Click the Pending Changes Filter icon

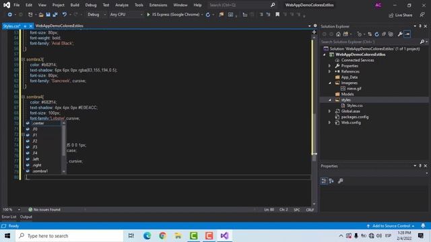[359, 34]
